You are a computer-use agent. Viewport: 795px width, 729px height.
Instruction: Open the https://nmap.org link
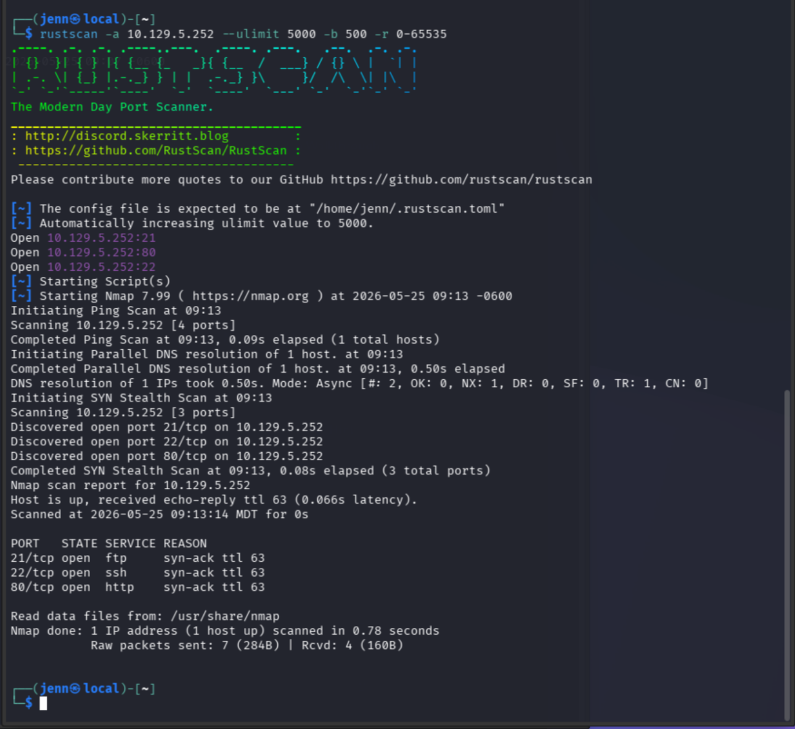pyautogui.click(x=251, y=296)
